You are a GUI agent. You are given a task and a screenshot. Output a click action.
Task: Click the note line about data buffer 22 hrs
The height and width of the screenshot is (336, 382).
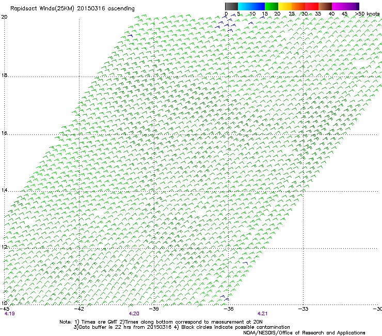click(182, 327)
